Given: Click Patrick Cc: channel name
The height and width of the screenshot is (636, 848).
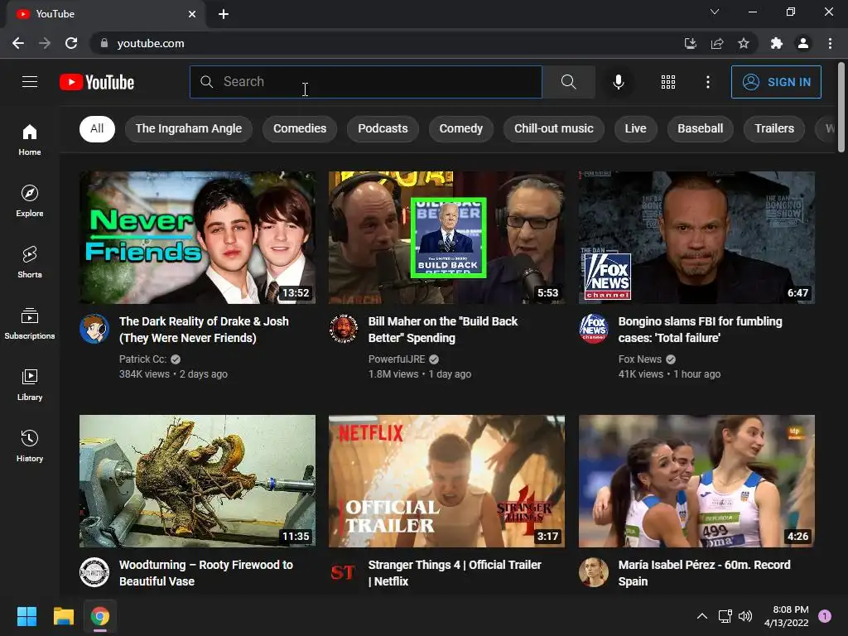Looking at the screenshot, I should coord(142,359).
